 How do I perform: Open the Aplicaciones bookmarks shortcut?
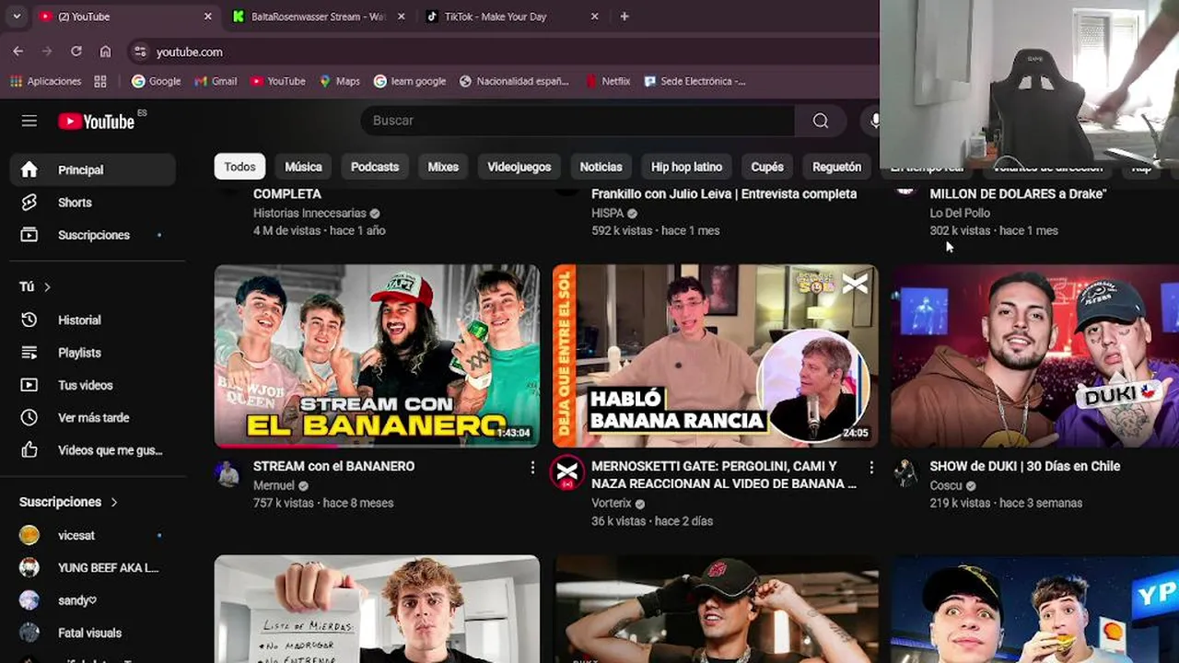pyautogui.click(x=46, y=81)
